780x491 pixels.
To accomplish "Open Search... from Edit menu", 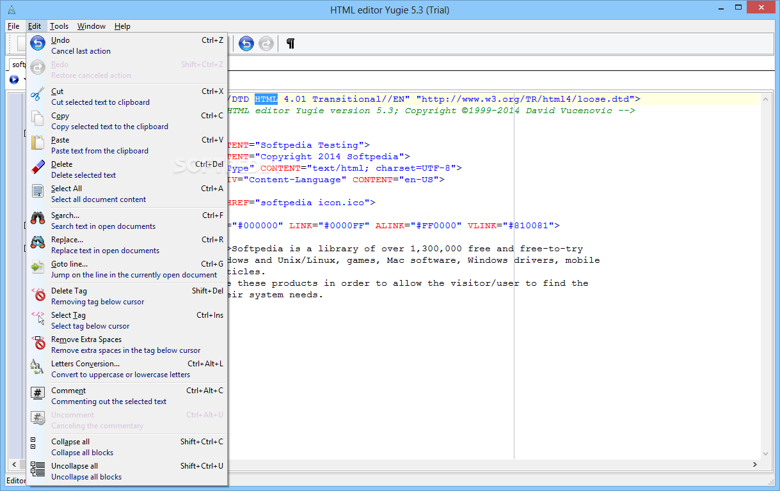I will (127, 221).
